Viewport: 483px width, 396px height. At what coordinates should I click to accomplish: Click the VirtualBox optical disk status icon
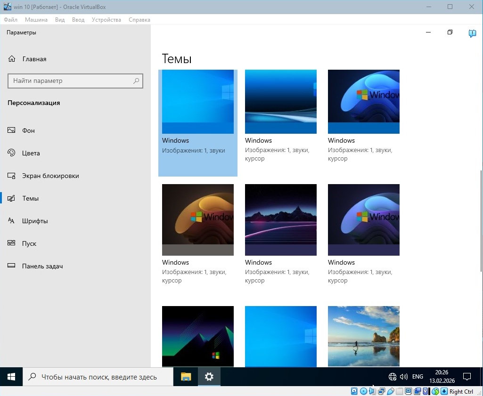(x=363, y=391)
